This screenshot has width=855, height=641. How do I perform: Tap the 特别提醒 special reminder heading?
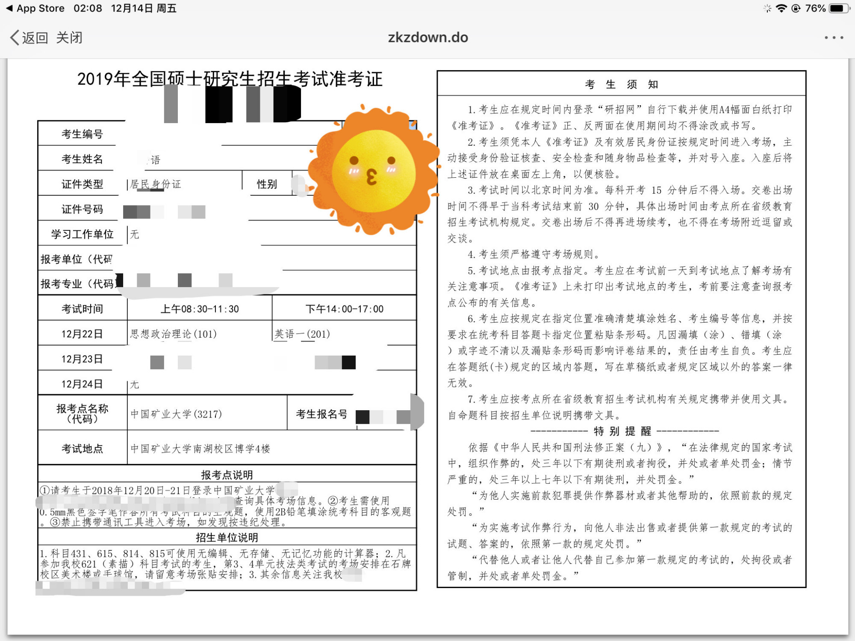pos(622,431)
